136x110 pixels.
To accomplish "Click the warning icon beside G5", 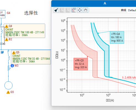I will click(8, 92).
